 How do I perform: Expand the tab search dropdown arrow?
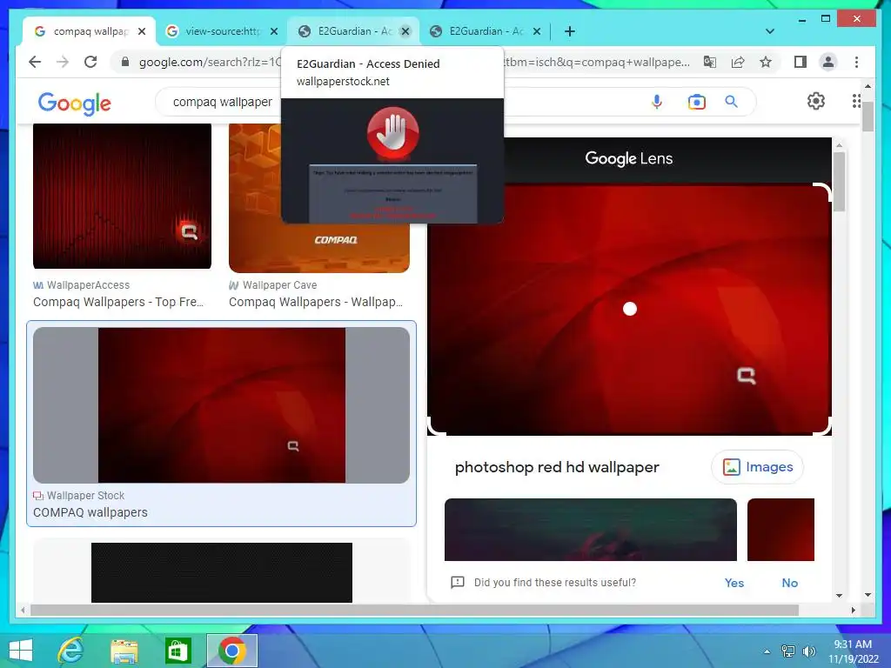coord(769,31)
